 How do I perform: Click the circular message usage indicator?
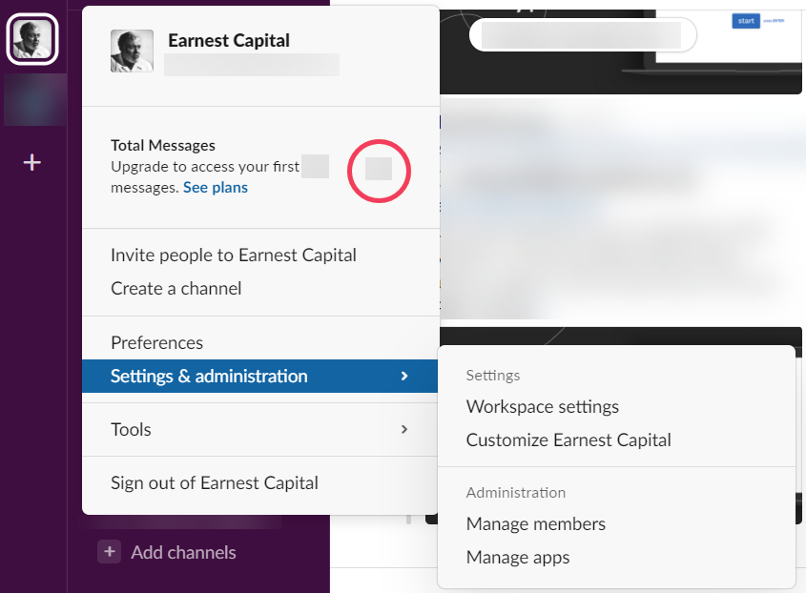379,170
